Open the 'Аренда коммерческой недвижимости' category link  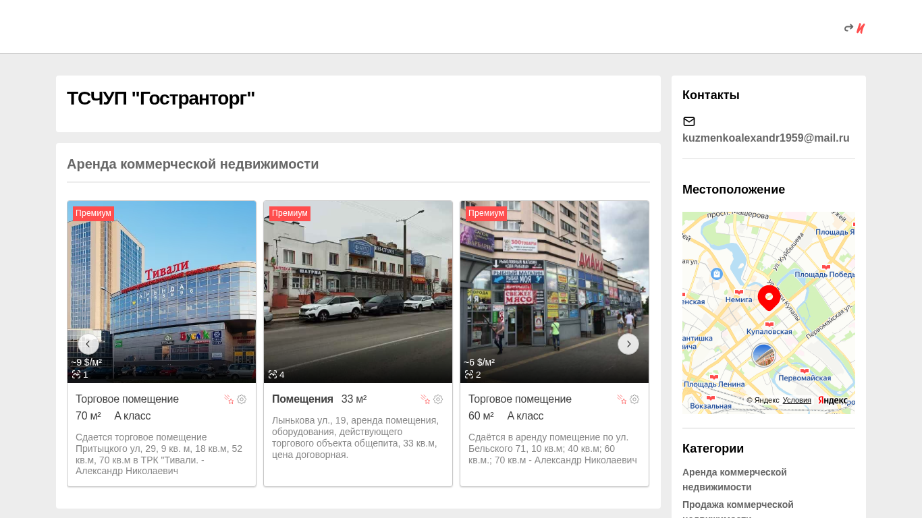[x=734, y=480]
